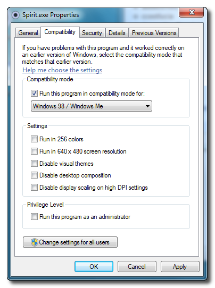Viewport: 215px width, 288px height.
Task: Switch to the General tab
Action: (28, 33)
